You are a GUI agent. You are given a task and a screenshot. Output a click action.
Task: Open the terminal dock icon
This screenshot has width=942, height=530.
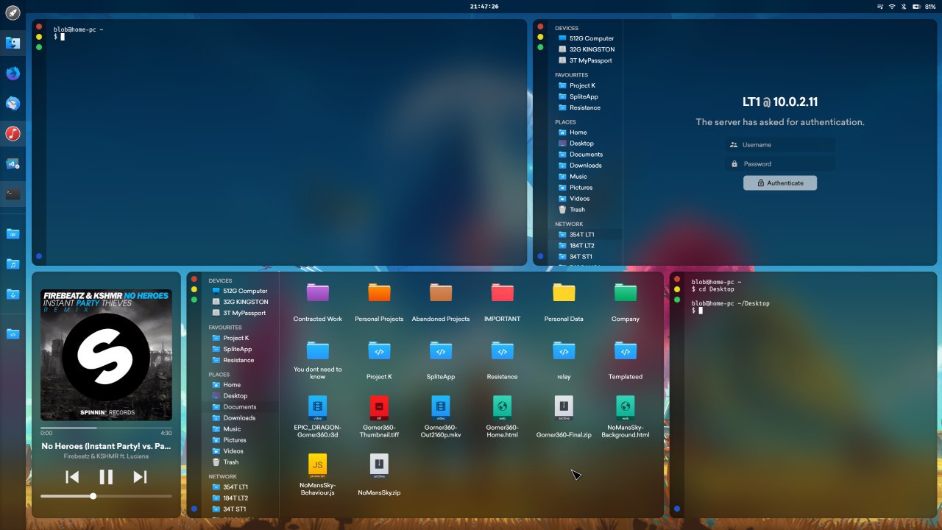tap(13, 194)
